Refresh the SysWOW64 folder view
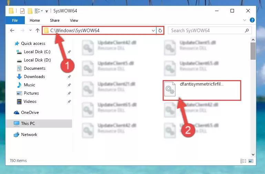This screenshot has width=265, height=174. point(160,31)
